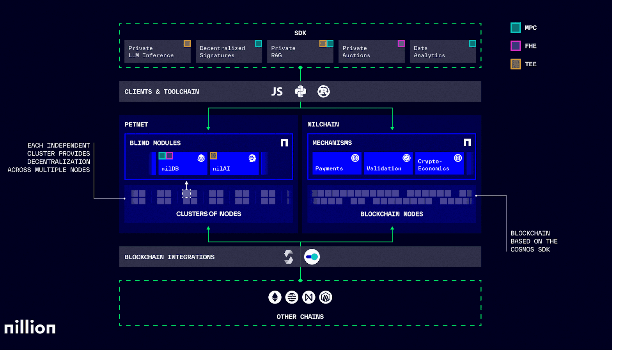Screen dimensions: 624x351
Task: Click the Payments dollar coin icon
Action: [355, 158]
